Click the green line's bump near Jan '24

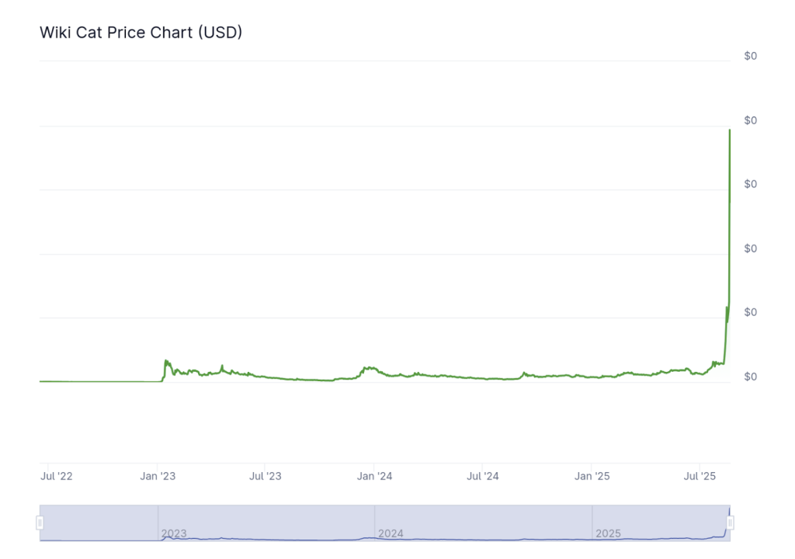pos(367,368)
